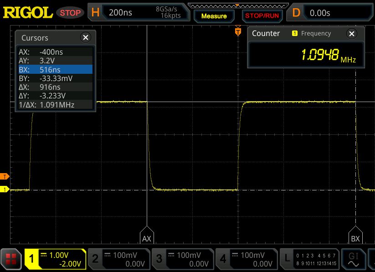Click the Counter panel title
The width and height of the screenshot is (375, 272).
(x=266, y=33)
